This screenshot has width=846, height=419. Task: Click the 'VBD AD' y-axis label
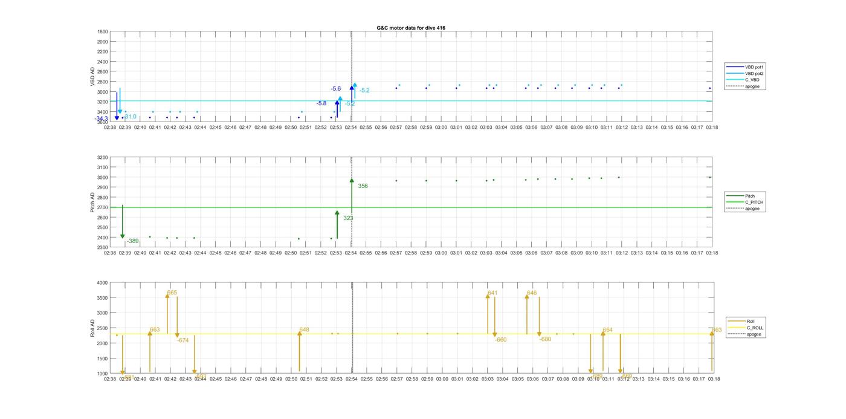coord(92,77)
